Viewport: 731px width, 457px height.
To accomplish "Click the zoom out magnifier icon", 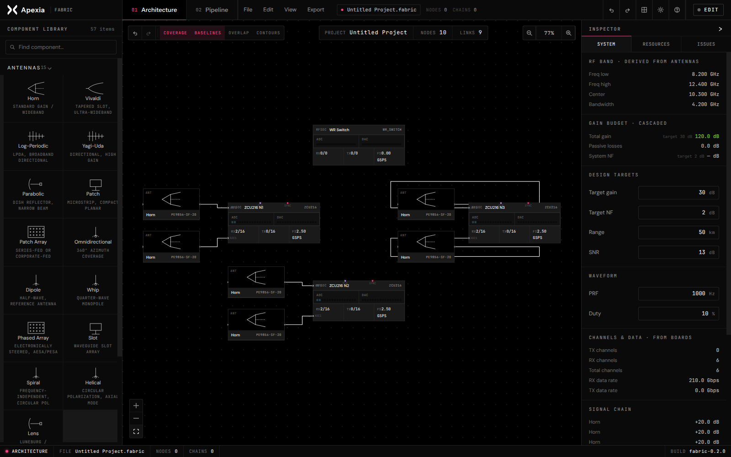I will point(529,33).
